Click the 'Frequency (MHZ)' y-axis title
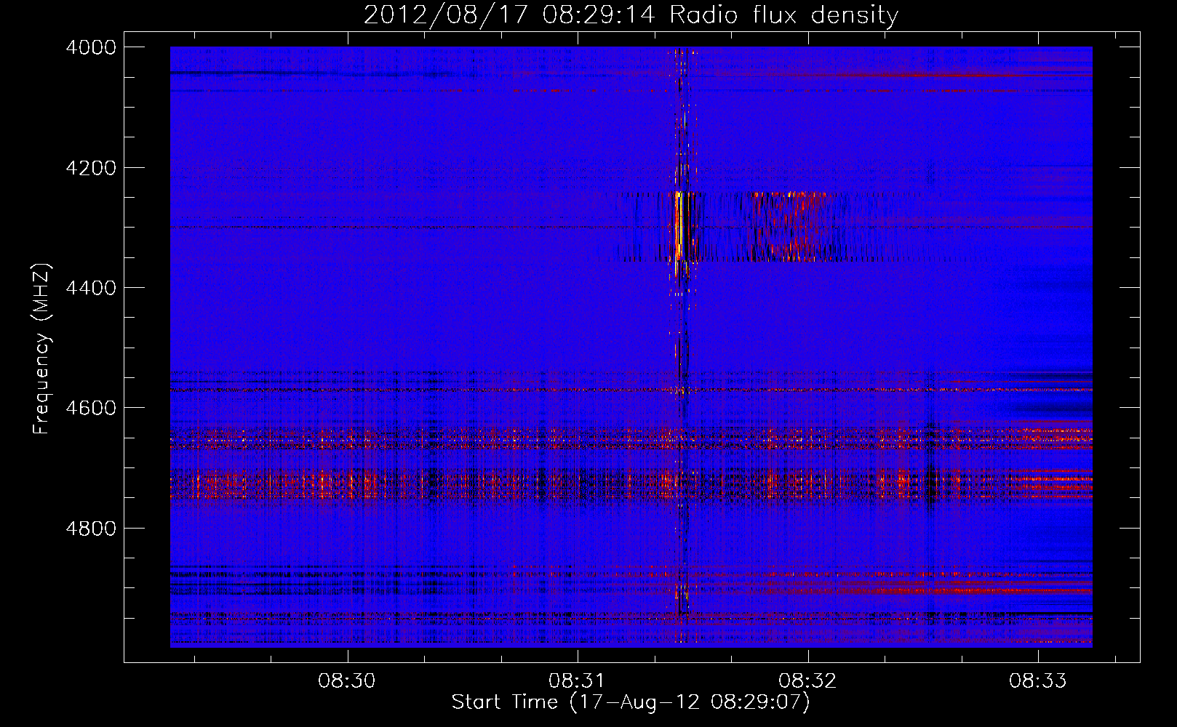 (42, 349)
